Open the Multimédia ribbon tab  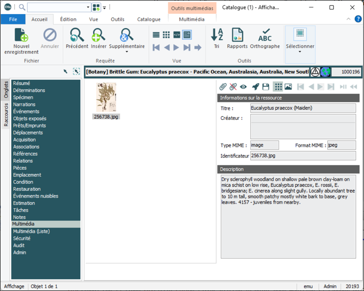(192, 19)
